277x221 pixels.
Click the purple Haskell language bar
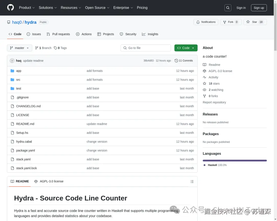[x=235, y=161]
